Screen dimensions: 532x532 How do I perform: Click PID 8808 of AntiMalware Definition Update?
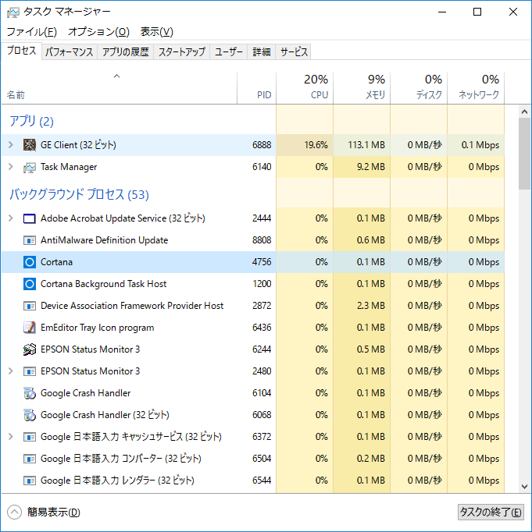point(262,240)
